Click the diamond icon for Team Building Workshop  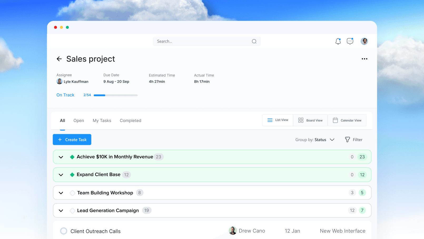(72, 193)
